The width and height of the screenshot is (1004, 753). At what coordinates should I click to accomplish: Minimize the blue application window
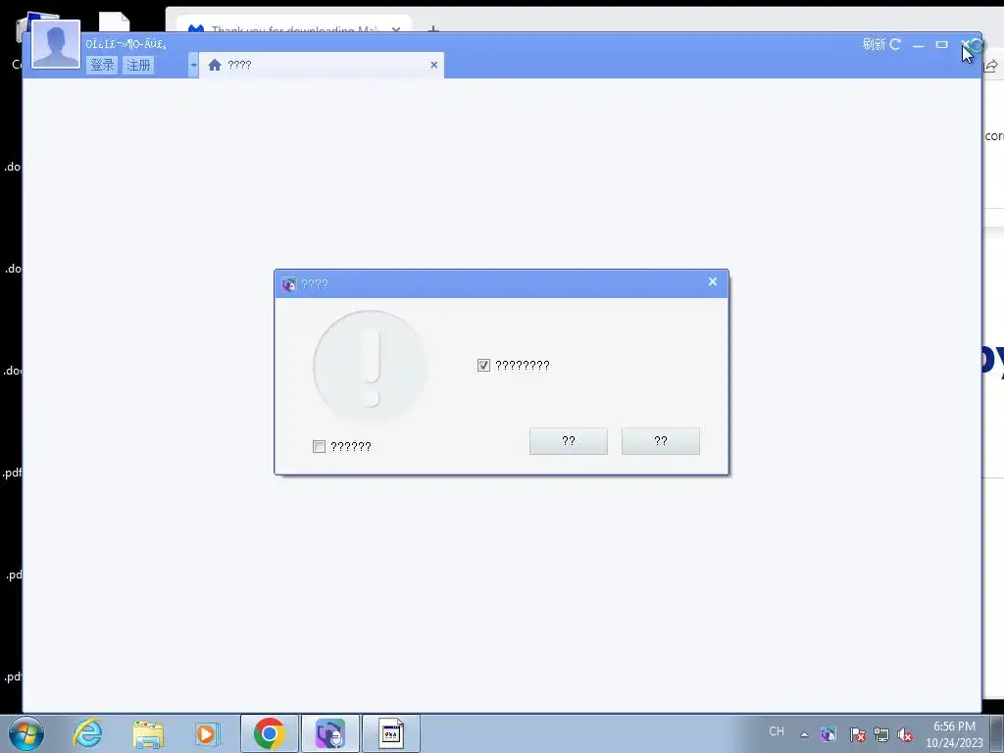tap(918, 45)
